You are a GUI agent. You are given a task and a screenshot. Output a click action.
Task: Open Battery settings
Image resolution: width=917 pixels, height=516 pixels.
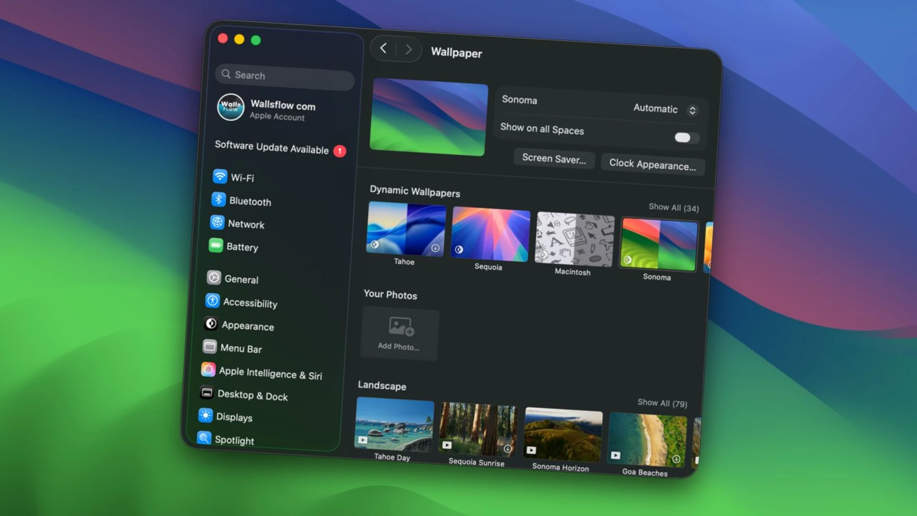coord(243,247)
